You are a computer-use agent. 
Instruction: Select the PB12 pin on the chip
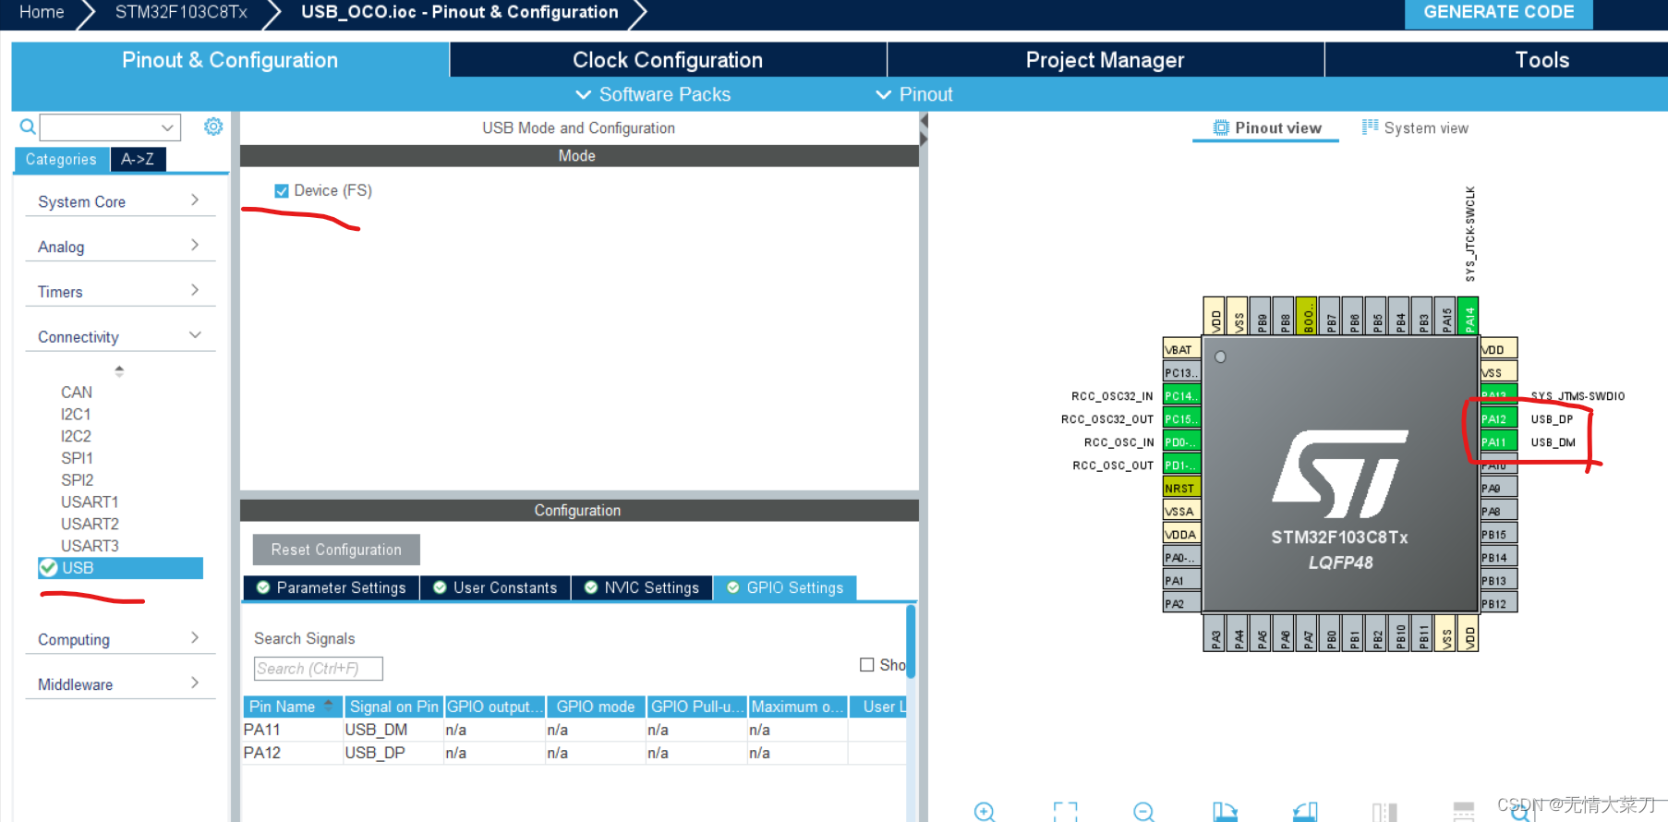1498,603
